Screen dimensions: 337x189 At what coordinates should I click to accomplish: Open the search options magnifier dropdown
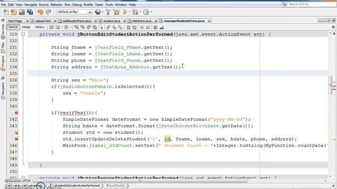pos(284,4)
